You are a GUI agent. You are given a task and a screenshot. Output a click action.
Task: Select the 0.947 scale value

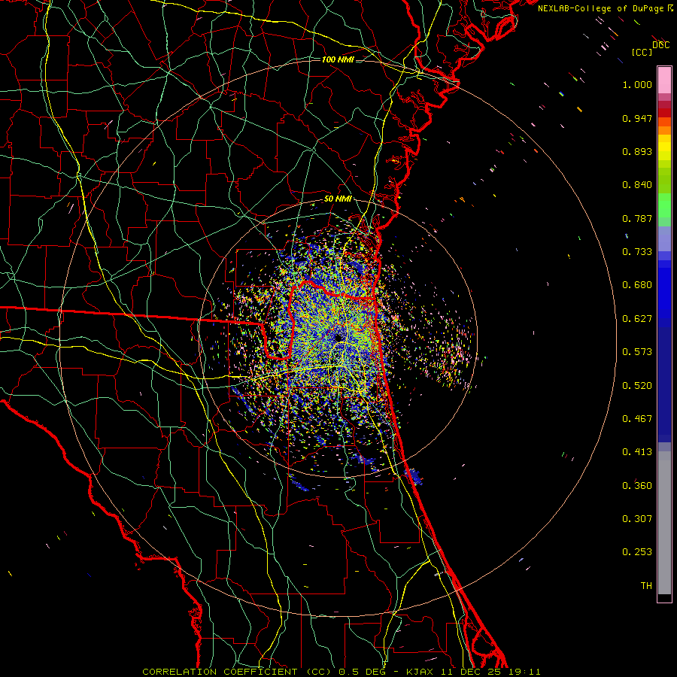[x=637, y=118]
